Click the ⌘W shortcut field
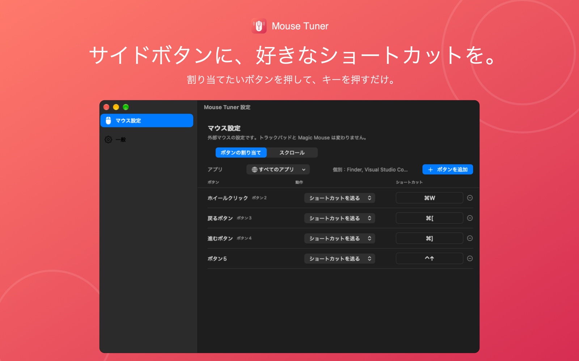 tap(430, 198)
